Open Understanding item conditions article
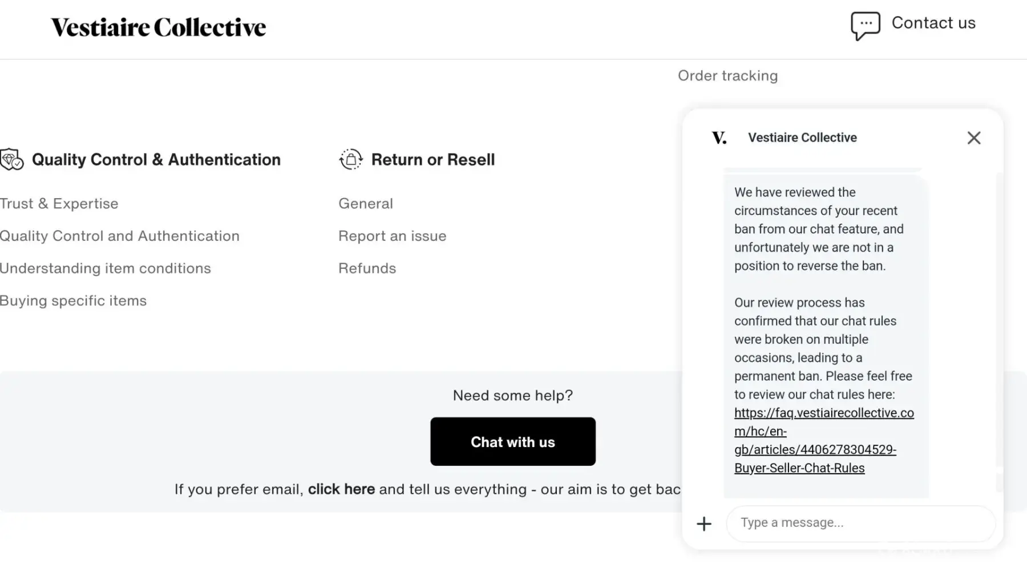Image resolution: width=1027 pixels, height=568 pixels. point(106,268)
